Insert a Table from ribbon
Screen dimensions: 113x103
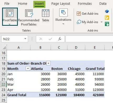(46, 16)
